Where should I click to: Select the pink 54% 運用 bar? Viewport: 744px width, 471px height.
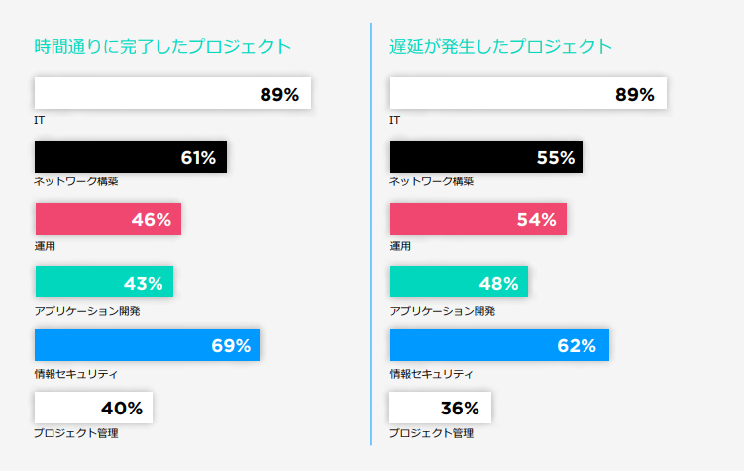click(x=478, y=219)
